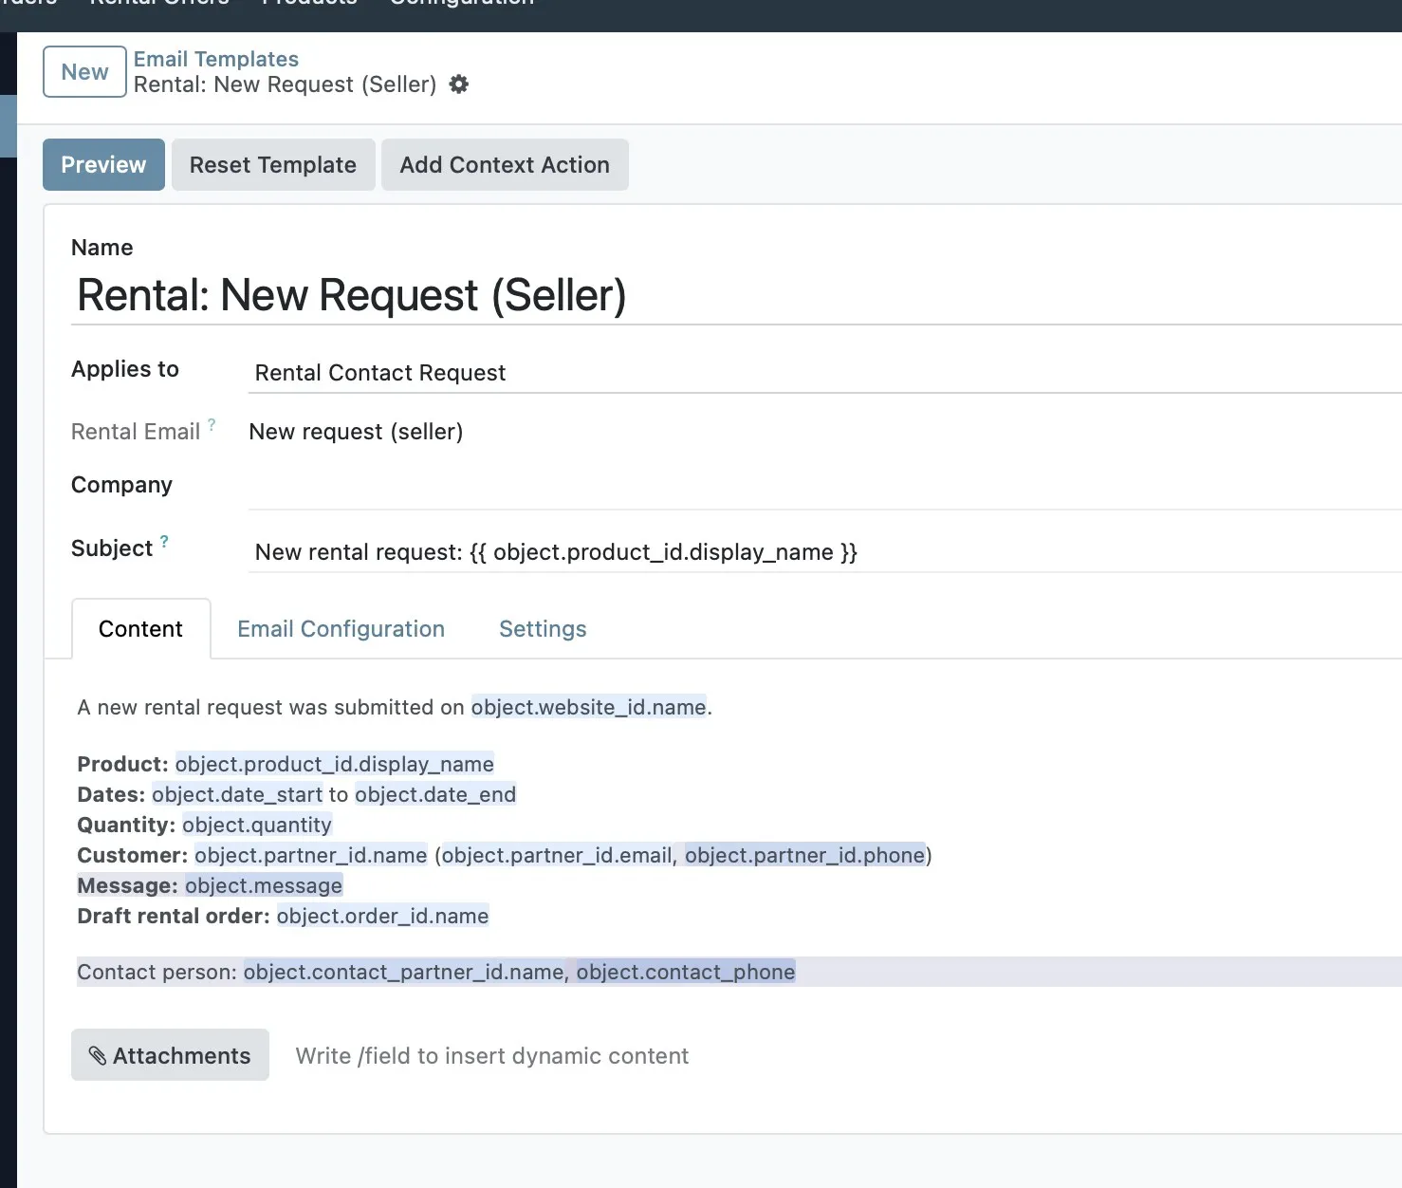Preview the email template
Viewport: 1402px width, 1188px height.
point(103,164)
